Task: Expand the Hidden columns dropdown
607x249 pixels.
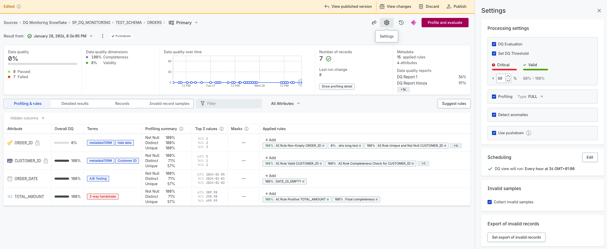Action: pos(27,118)
